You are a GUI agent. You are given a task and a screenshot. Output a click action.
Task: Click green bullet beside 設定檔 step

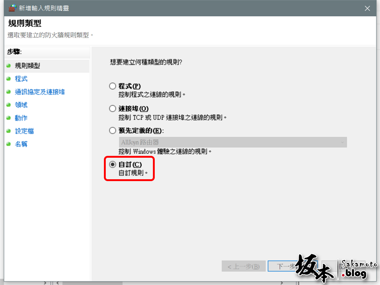click(x=9, y=131)
